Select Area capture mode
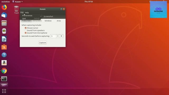The image size is (169, 95). coord(59,21)
